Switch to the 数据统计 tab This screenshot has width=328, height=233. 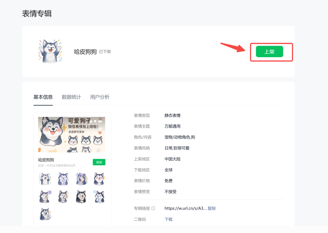71,97
